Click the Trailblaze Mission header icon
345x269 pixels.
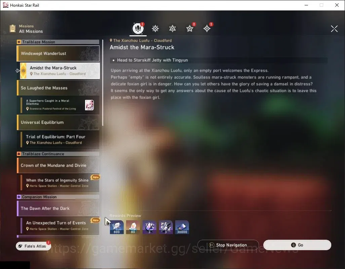click(19, 42)
